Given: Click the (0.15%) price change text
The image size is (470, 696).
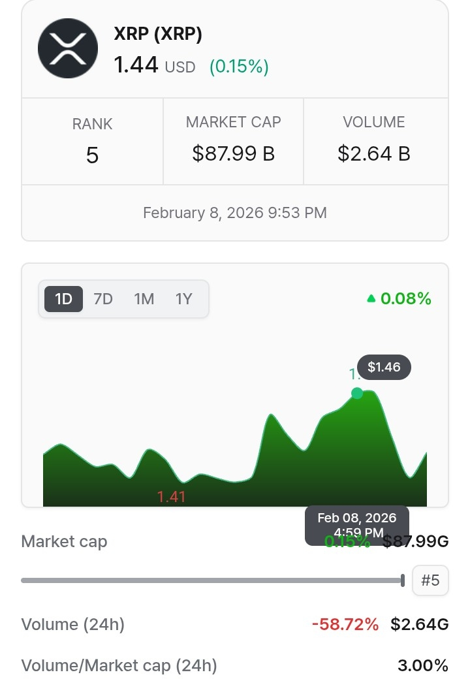Looking at the screenshot, I should (239, 67).
